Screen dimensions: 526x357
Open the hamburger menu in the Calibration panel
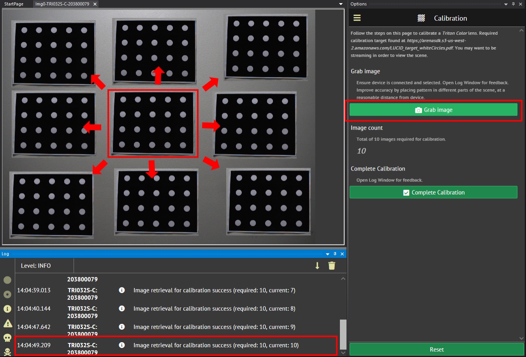point(357,18)
